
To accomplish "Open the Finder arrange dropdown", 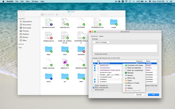I will (x=58, y=14).
